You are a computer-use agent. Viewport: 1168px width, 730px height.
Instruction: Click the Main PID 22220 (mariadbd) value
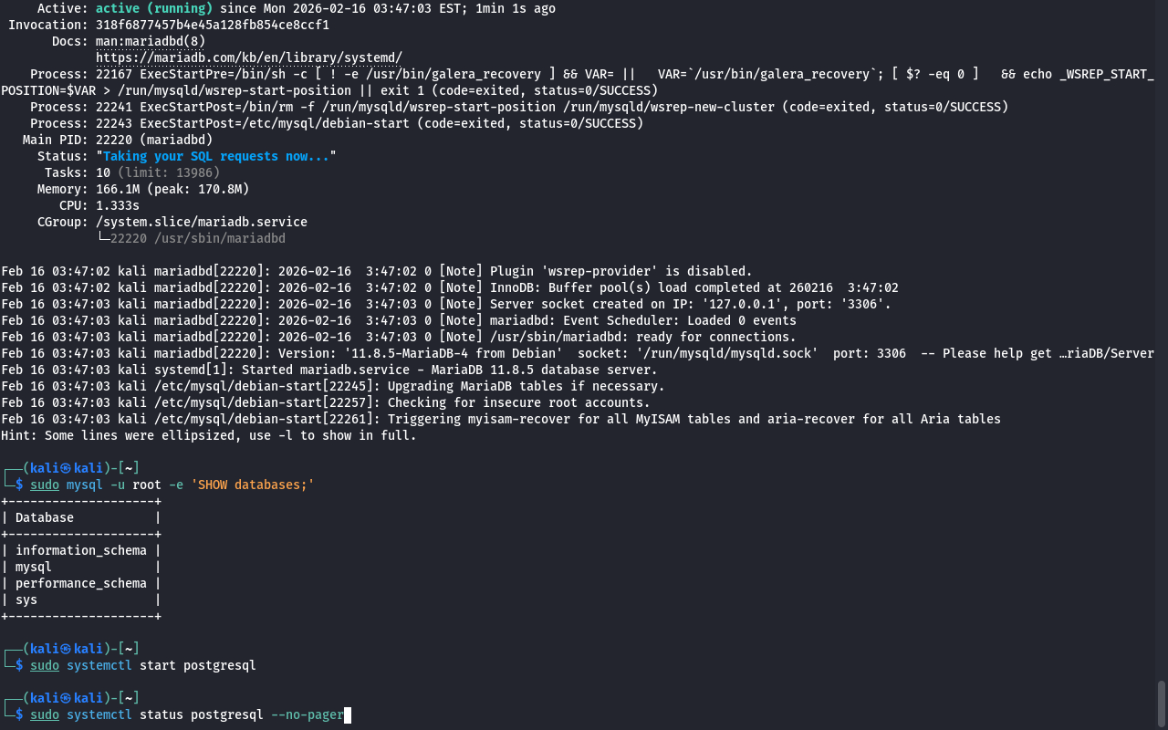153,140
